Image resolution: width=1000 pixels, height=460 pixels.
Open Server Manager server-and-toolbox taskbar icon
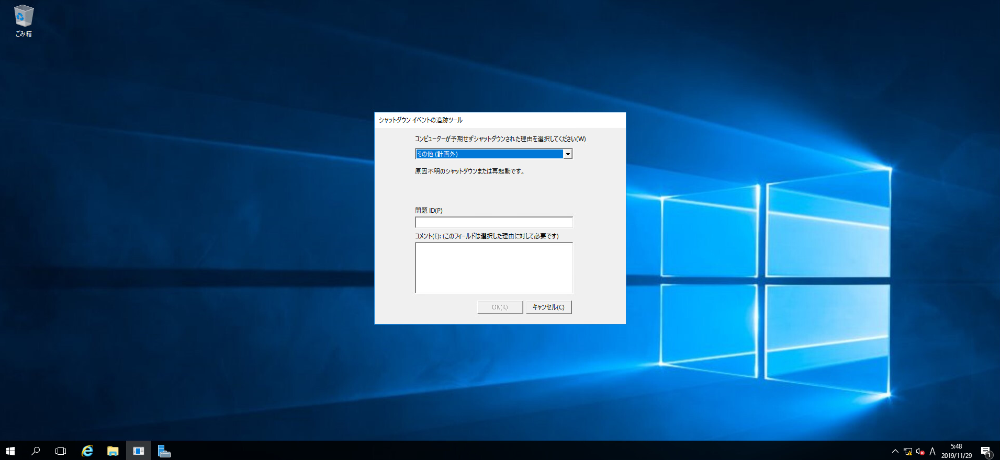click(164, 451)
